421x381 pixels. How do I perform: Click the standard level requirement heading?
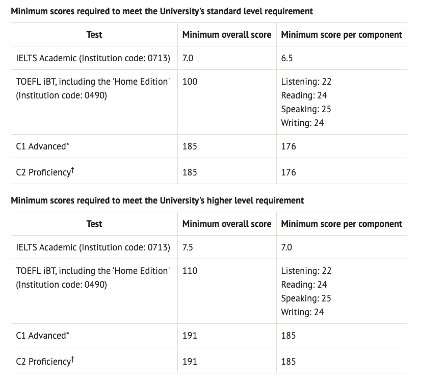pyautogui.click(x=162, y=11)
